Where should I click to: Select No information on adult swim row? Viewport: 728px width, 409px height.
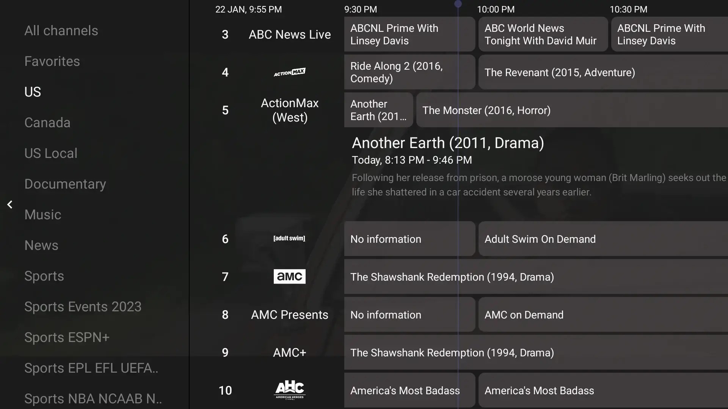click(409, 239)
